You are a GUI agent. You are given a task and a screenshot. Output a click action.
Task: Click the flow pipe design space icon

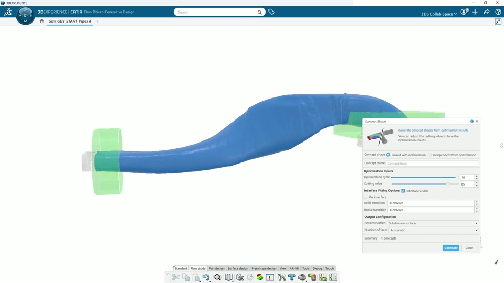(x=281, y=277)
